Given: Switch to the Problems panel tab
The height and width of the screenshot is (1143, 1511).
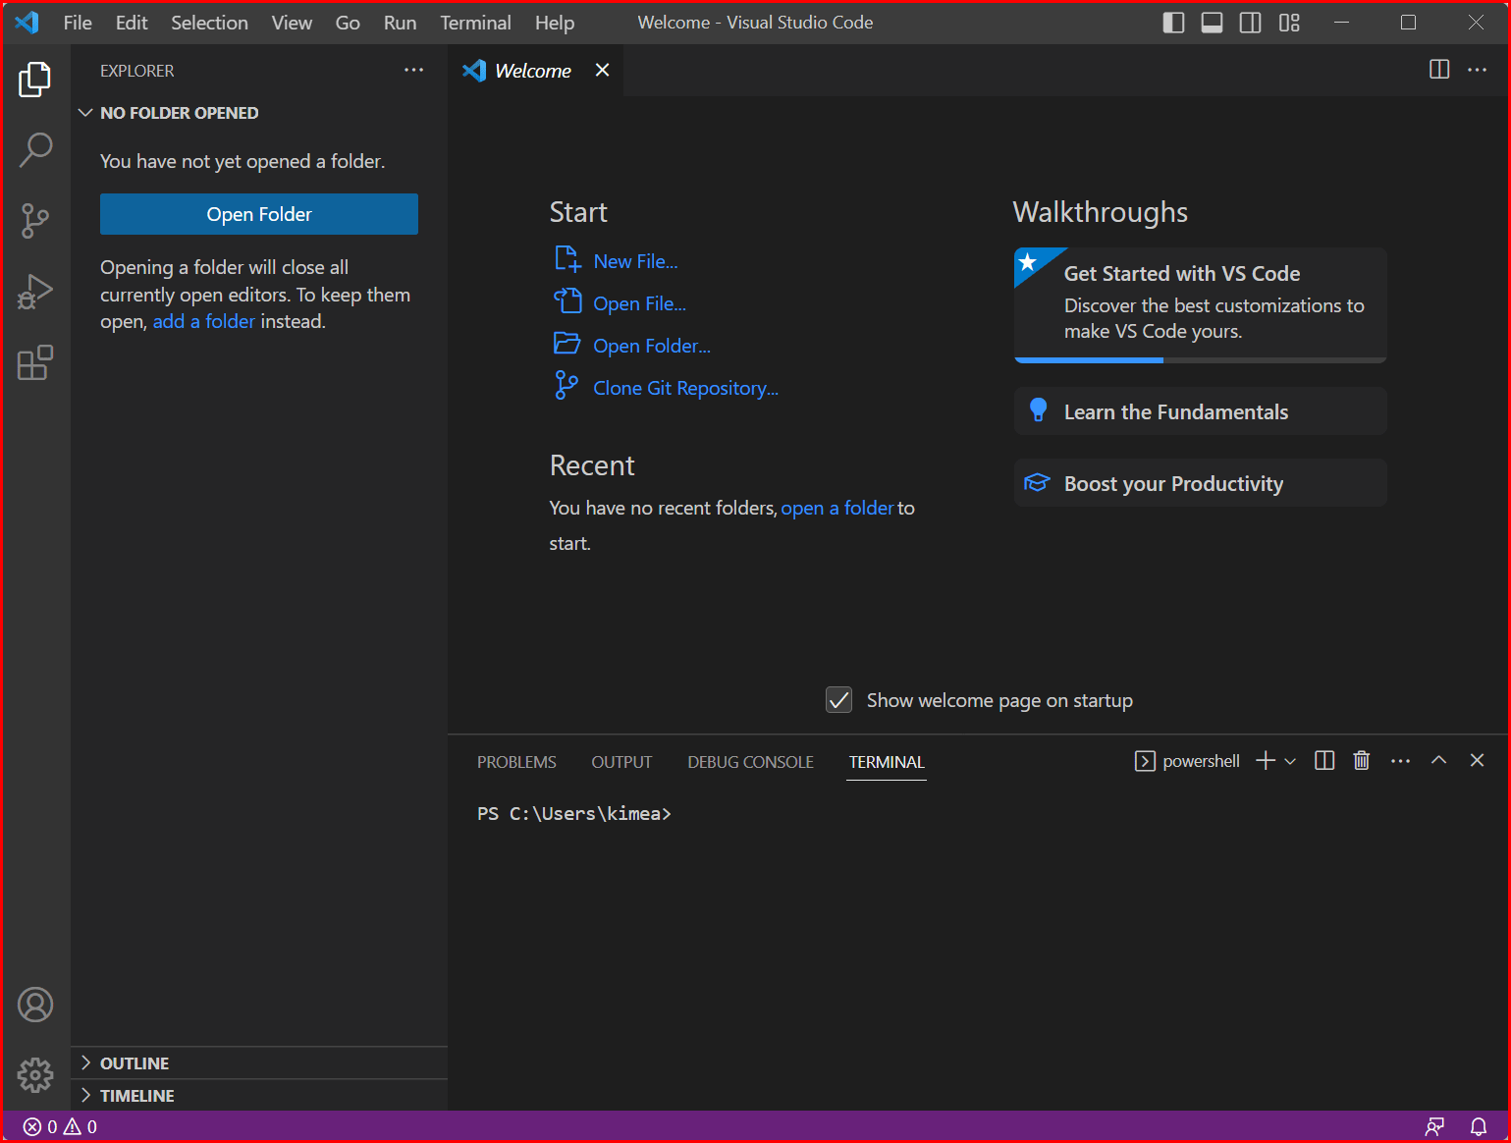Looking at the screenshot, I should [x=516, y=762].
